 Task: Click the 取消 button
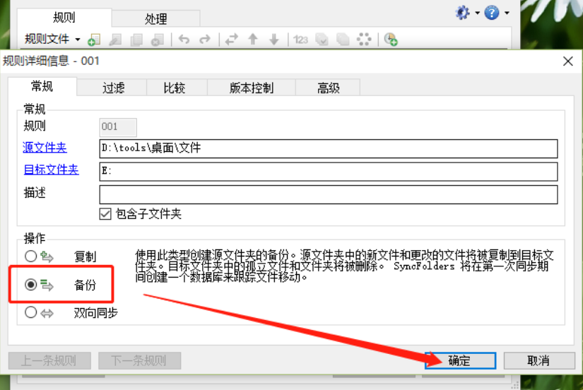[539, 360]
